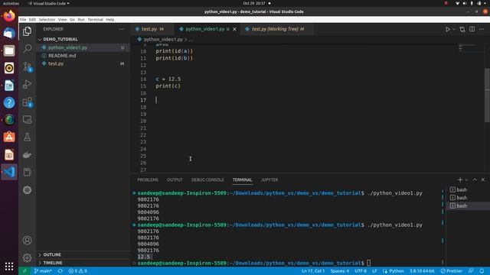Switch to test.py (Working Tree) tab
Image resolution: width=490 pixels, height=275 pixels.
(x=277, y=29)
